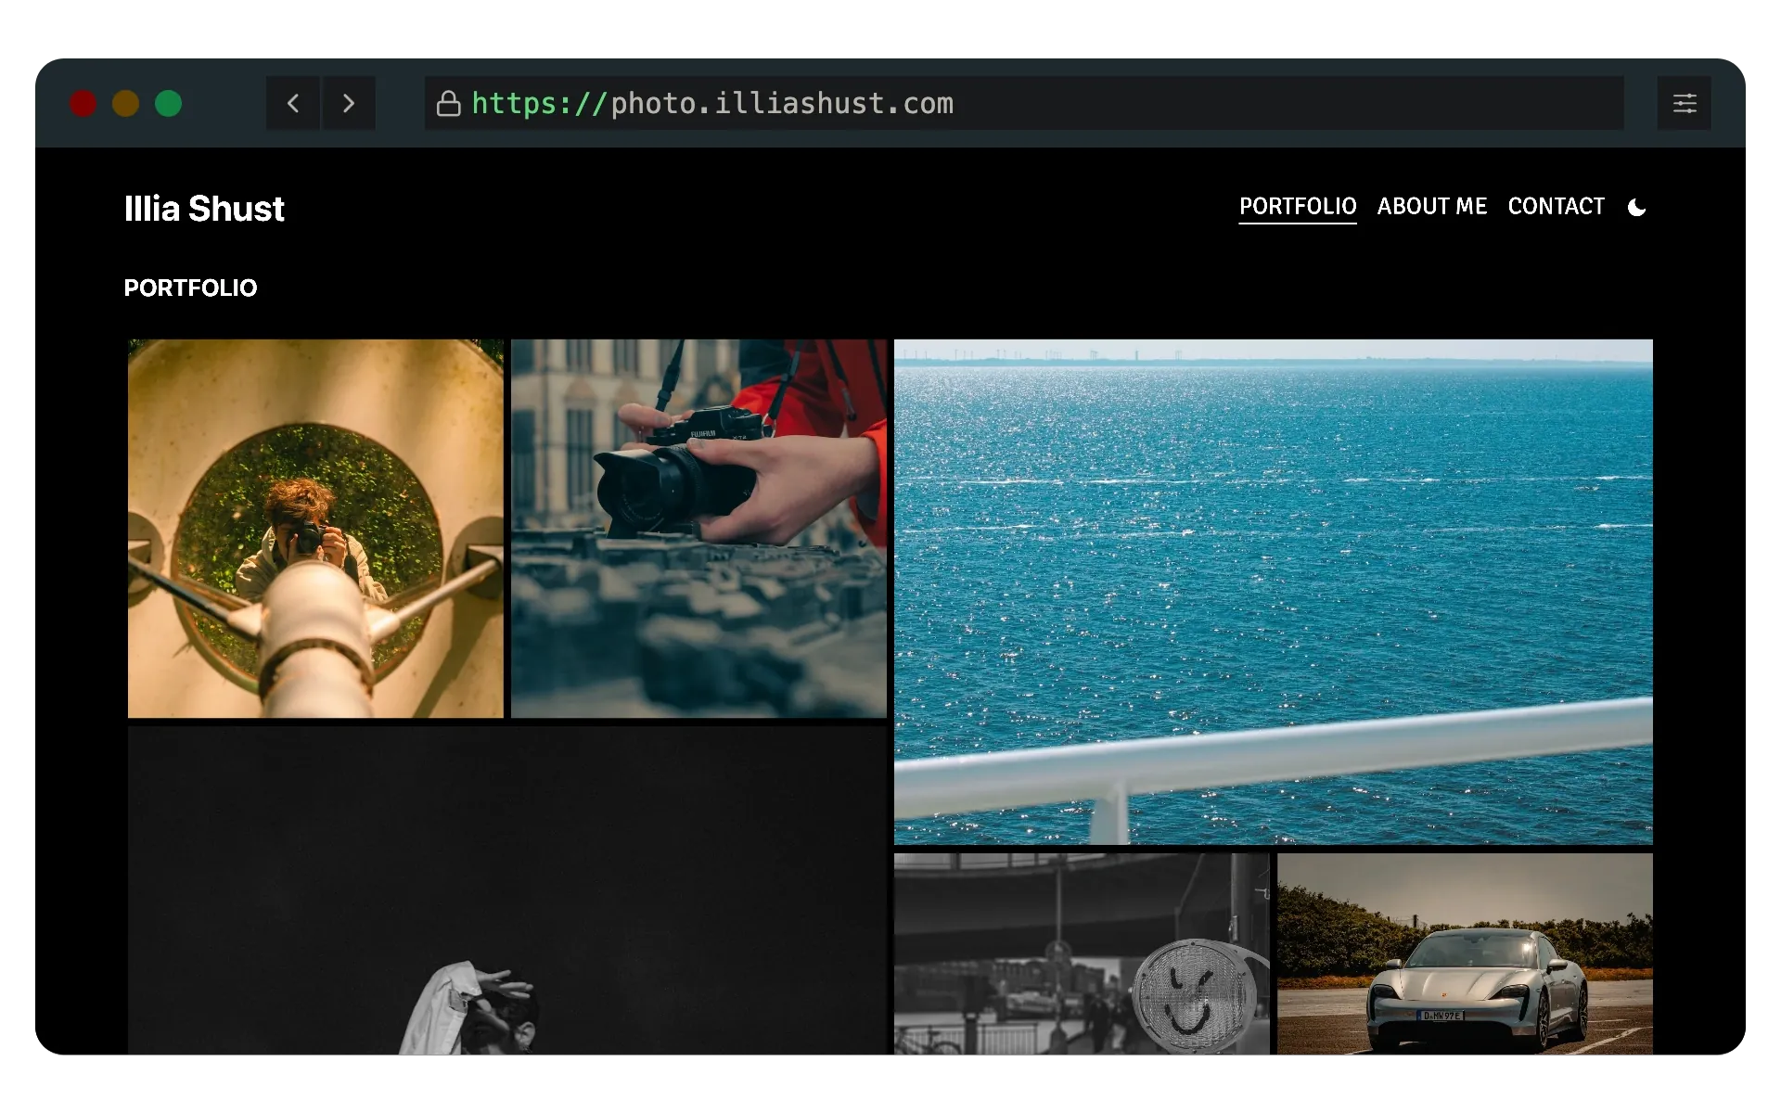Screen dimensions: 1781x1113
Task: Click the red close window dot
Action: tap(83, 103)
